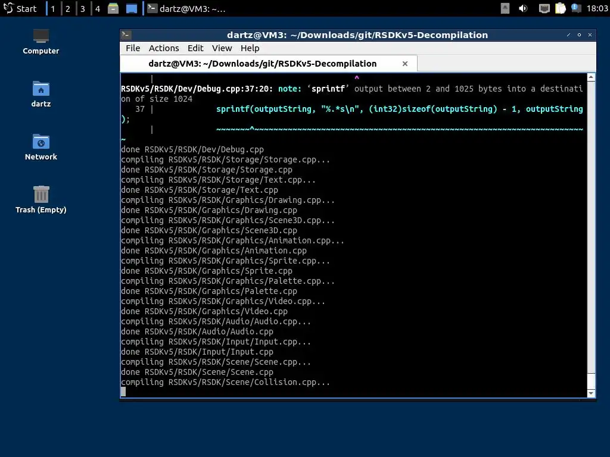Click the terminal cursor block at the bottom
610x457 pixels.
pos(123,392)
